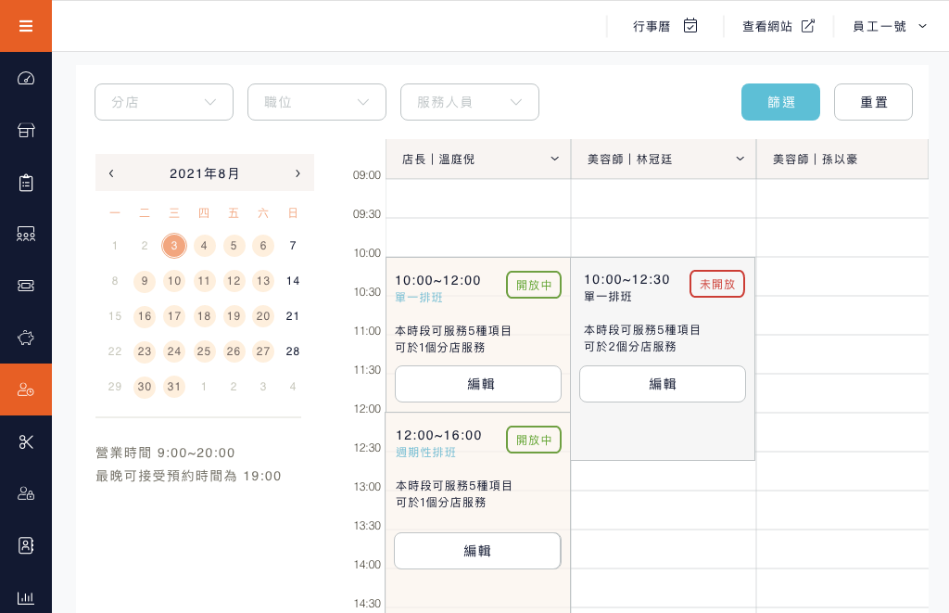Screen dimensions: 949x613
Task: Edit the 10:00~12:30 shift
Action: coord(662,383)
